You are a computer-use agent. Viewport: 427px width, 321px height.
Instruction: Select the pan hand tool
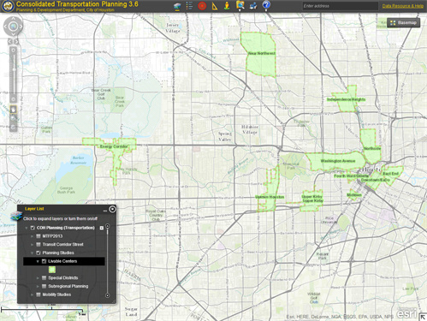[14, 110]
